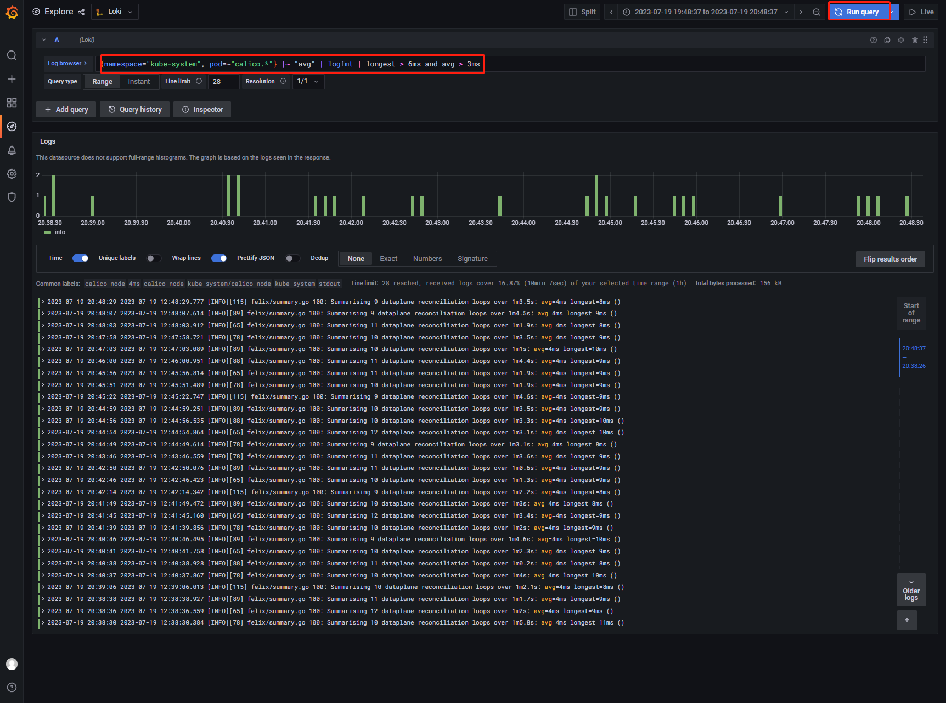Click the Add query button
This screenshot has width=946, height=703.
(66, 110)
